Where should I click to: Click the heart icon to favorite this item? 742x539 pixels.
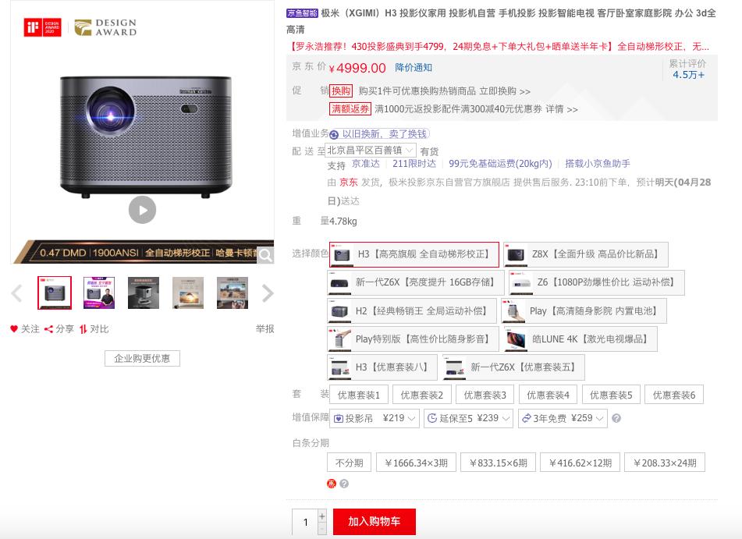pos(13,328)
